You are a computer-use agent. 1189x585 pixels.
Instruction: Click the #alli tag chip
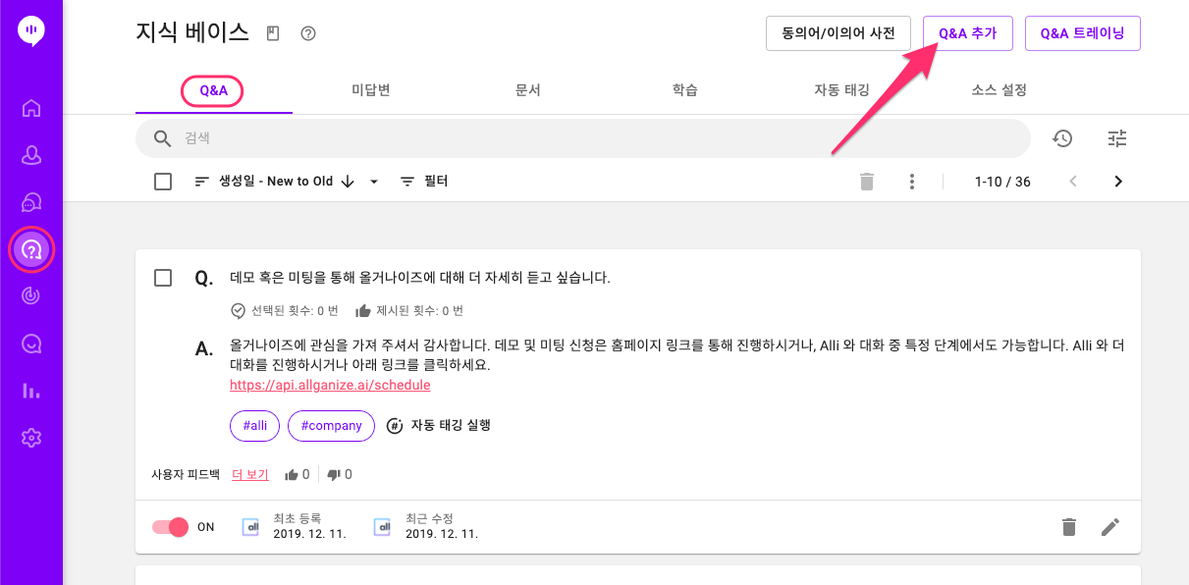tap(255, 426)
